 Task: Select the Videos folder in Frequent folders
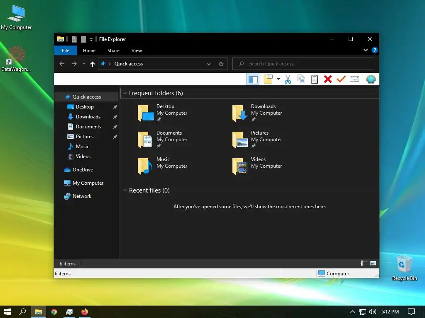click(257, 166)
